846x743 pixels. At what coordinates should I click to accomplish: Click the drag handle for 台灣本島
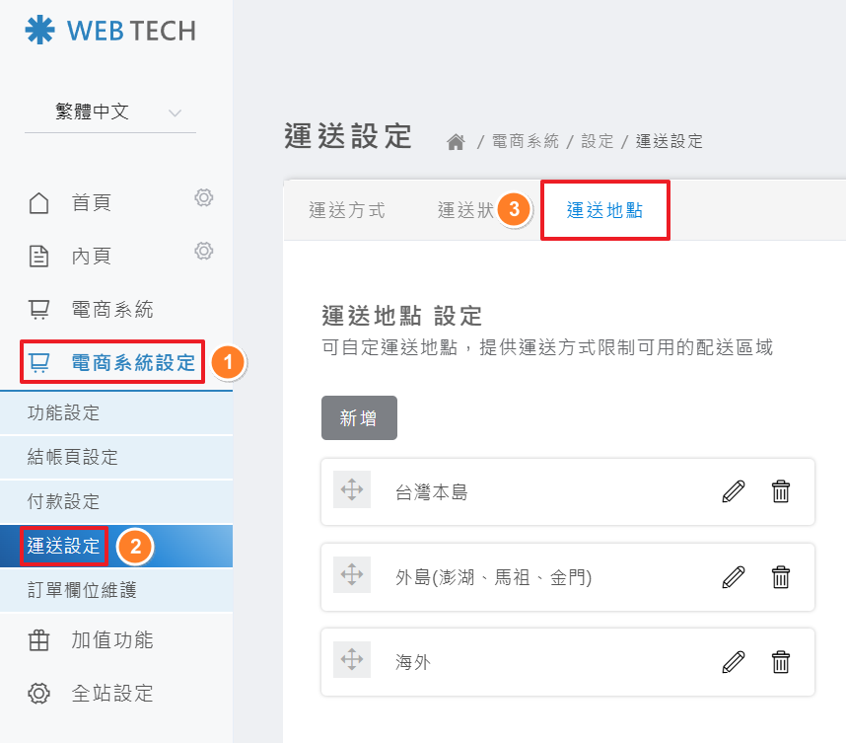351,490
